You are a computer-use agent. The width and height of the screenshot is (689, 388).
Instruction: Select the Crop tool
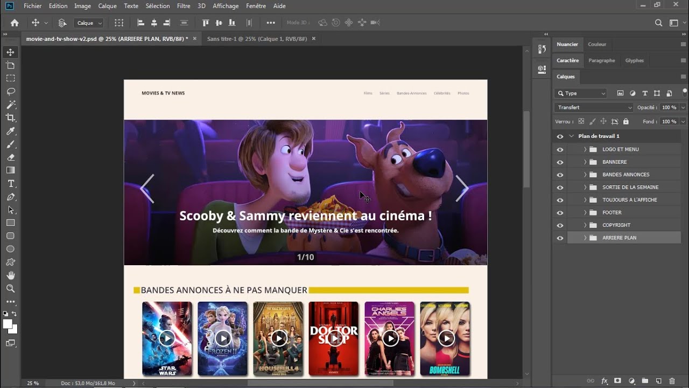tap(10, 117)
